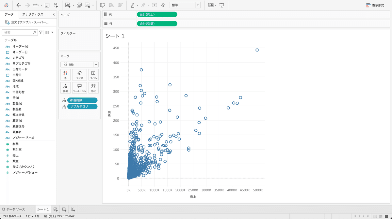Open the 色 (Color) mark card

[65, 75]
